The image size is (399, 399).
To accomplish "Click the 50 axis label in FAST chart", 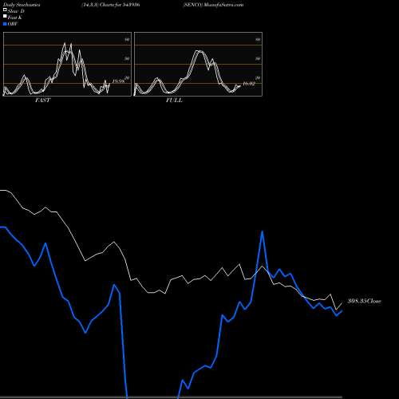I will pos(127,58).
